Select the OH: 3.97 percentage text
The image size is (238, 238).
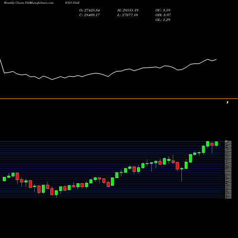click(163, 15)
